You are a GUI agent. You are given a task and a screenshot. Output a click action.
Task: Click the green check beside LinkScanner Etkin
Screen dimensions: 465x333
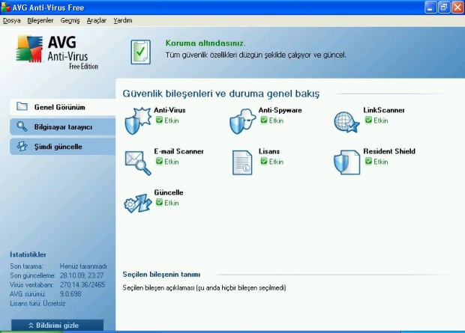click(x=368, y=120)
